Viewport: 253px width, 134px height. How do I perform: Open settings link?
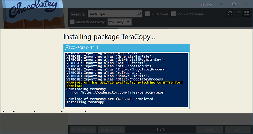tap(207, 4)
